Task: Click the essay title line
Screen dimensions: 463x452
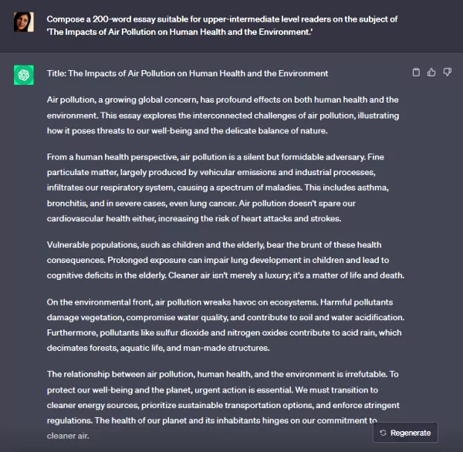Action: tap(188, 73)
